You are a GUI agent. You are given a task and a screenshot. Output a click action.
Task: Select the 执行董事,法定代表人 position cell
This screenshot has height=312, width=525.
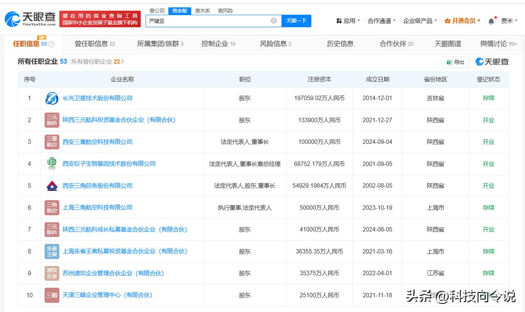tap(245, 207)
